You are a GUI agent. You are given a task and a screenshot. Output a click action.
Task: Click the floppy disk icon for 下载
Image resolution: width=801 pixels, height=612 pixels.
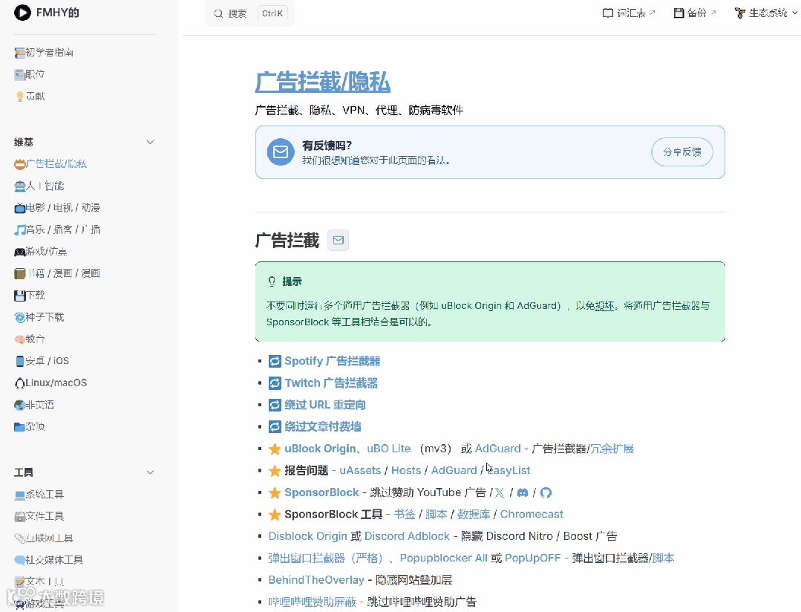click(19, 296)
